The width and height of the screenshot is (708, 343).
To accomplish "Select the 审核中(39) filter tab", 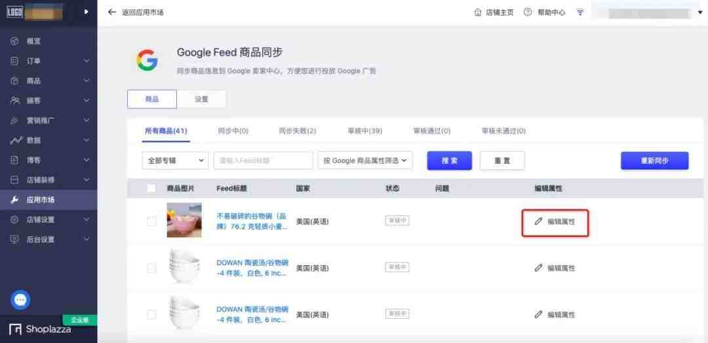I will (x=365, y=131).
